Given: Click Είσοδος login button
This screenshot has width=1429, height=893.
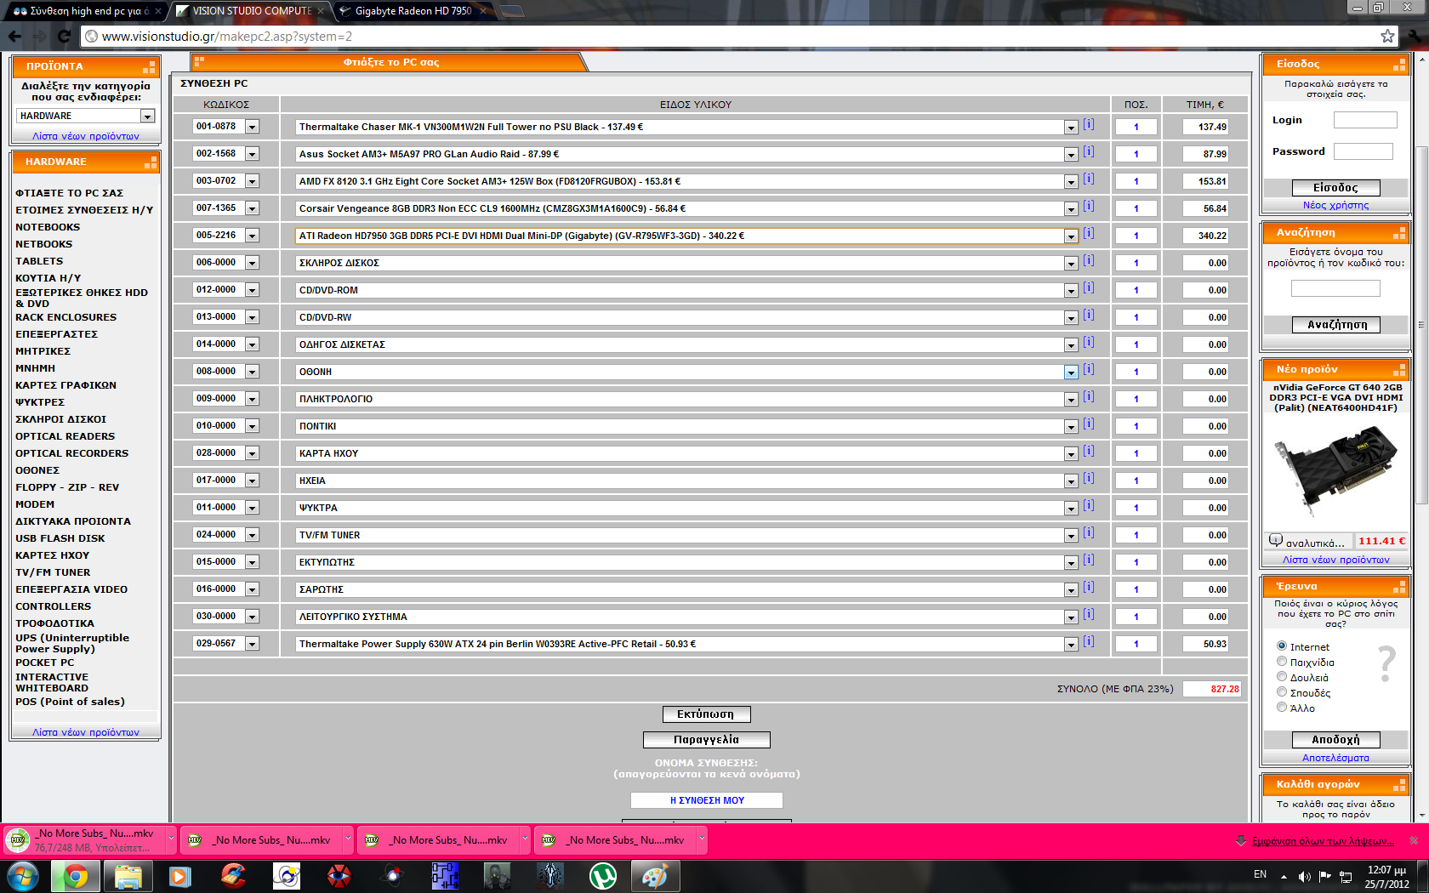Looking at the screenshot, I should point(1335,188).
